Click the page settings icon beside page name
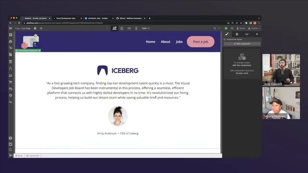Screen dimensions: 308x173 (x=35, y=28)
